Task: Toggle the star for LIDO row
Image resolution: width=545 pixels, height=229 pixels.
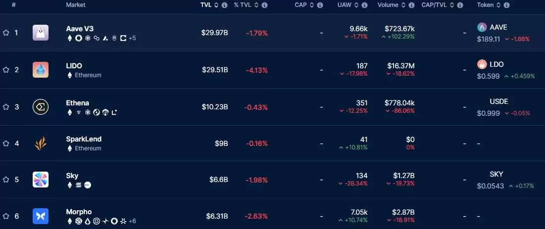Action: point(6,70)
